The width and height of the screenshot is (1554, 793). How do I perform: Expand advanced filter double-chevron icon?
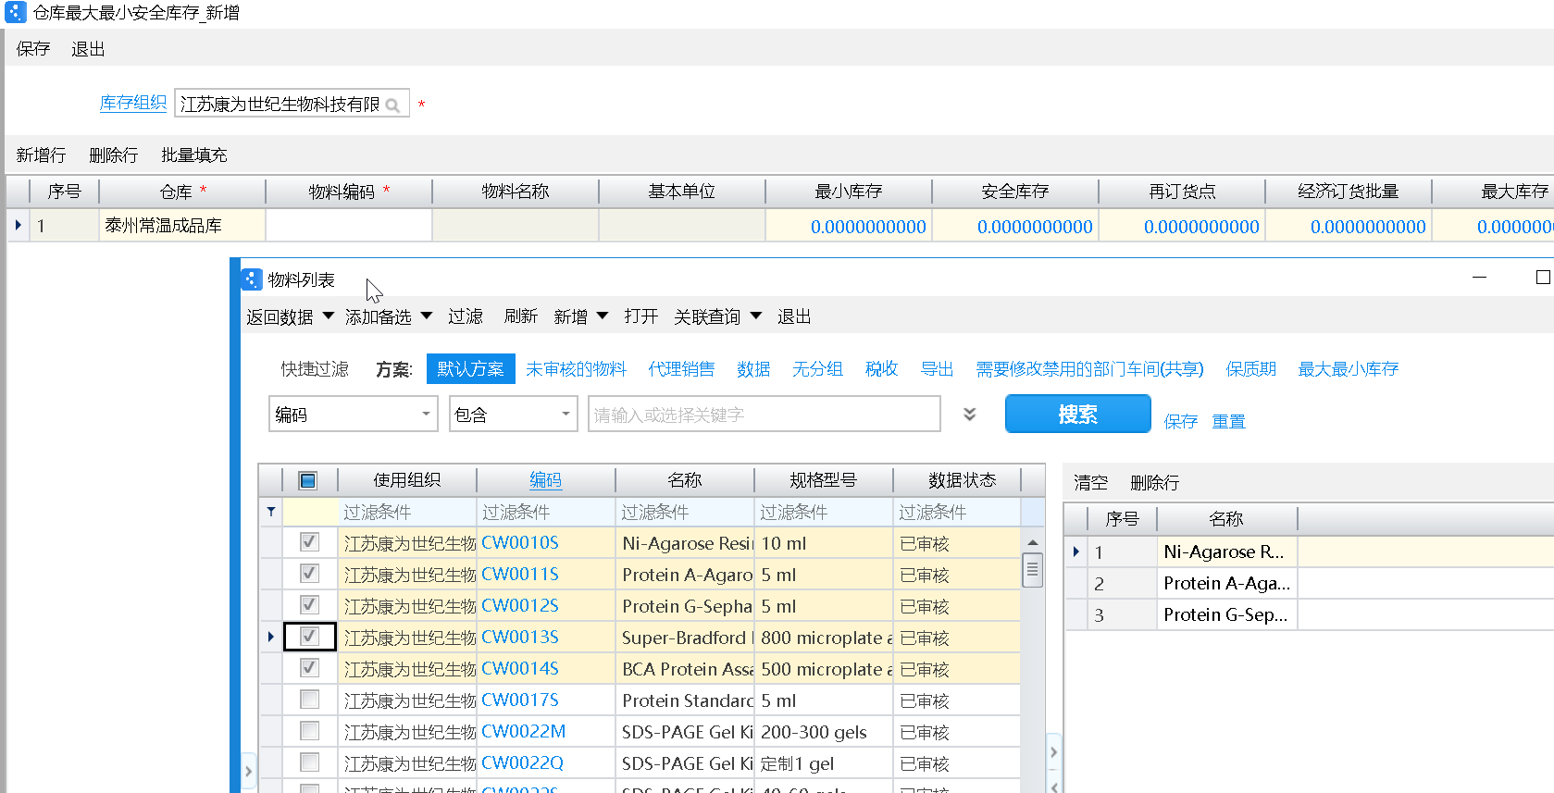point(969,415)
